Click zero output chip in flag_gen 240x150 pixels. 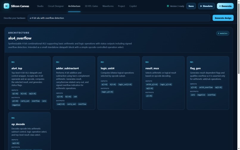click(193, 95)
